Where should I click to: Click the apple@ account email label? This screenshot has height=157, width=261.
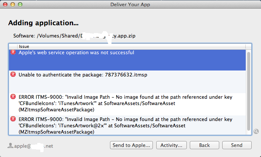pos(34,146)
